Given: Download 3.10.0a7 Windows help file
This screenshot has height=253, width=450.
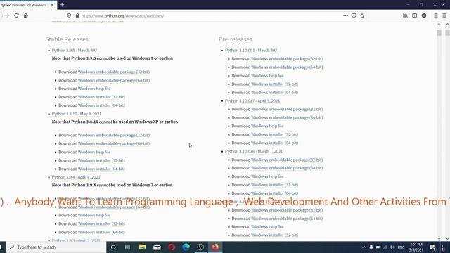Looking at the screenshot, I should (267, 126).
